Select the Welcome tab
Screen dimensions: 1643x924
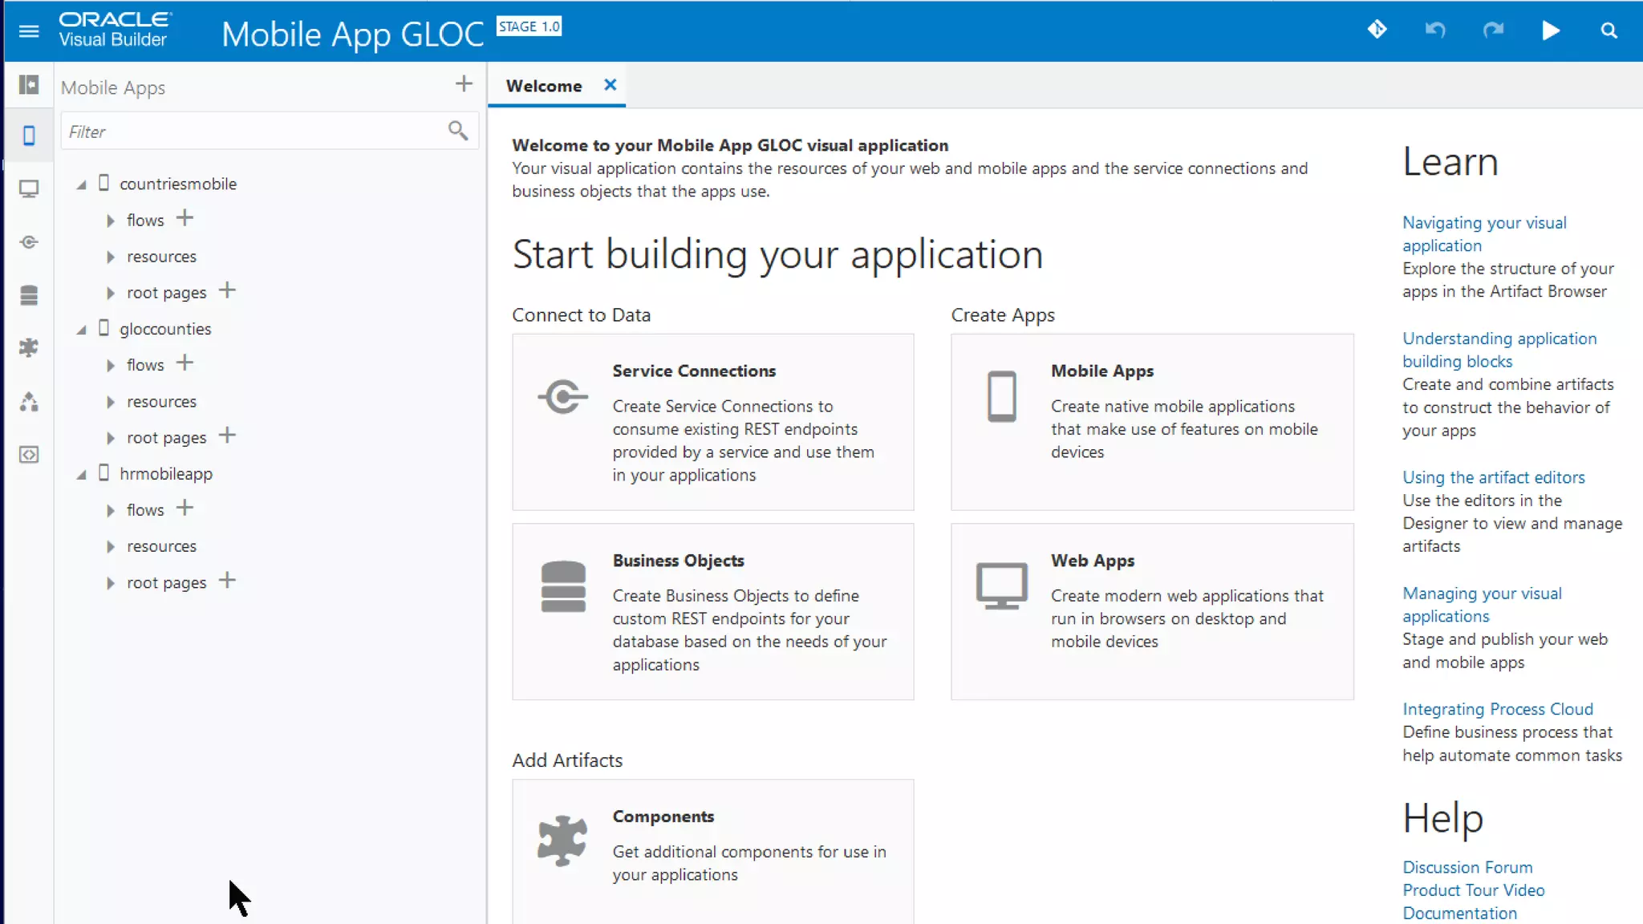click(x=543, y=86)
